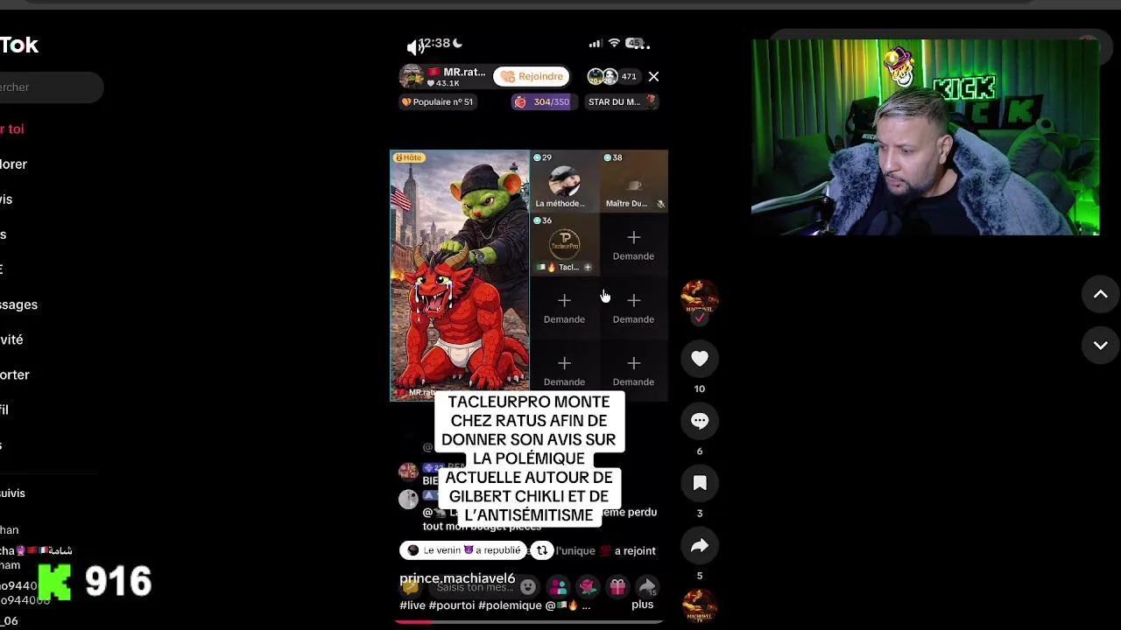Image resolution: width=1121 pixels, height=630 pixels.
Task: Click the next creator avatar below the share count
Action: pyautogui.click(x=699, y=606)
